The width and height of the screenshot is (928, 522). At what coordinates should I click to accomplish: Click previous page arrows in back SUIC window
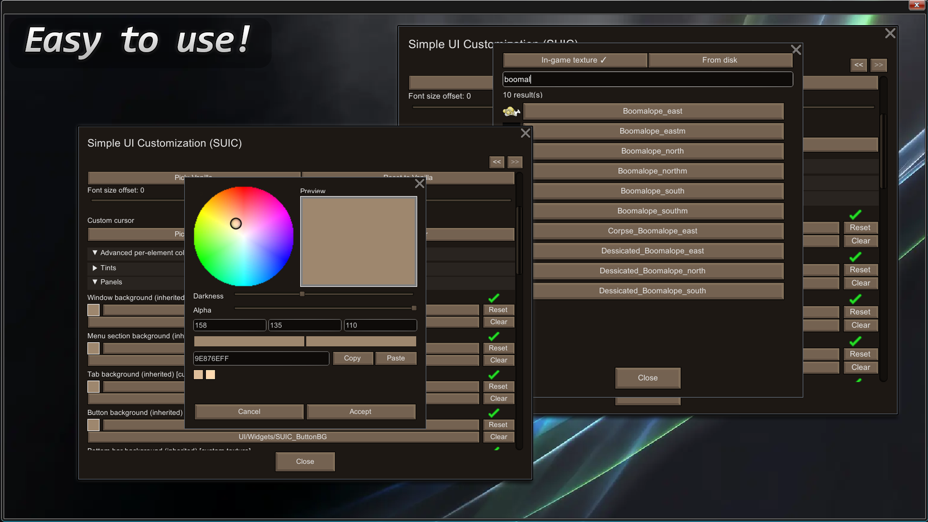tap(859, 65)
